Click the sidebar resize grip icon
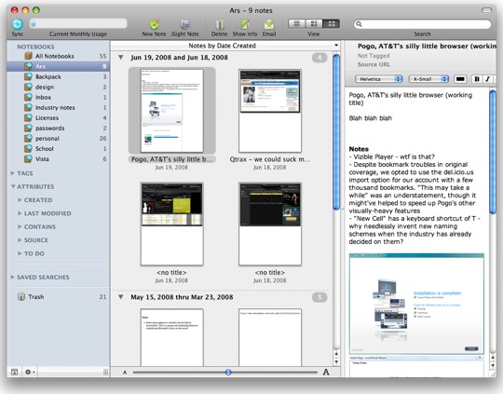The image size is (503, 394). click(105, 373)
